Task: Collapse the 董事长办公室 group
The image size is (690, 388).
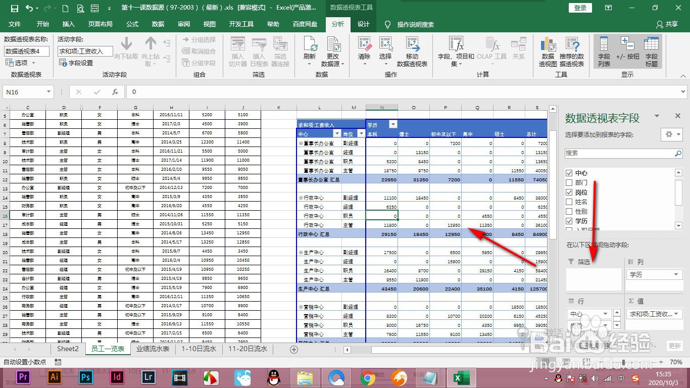Action: point(301,143)
